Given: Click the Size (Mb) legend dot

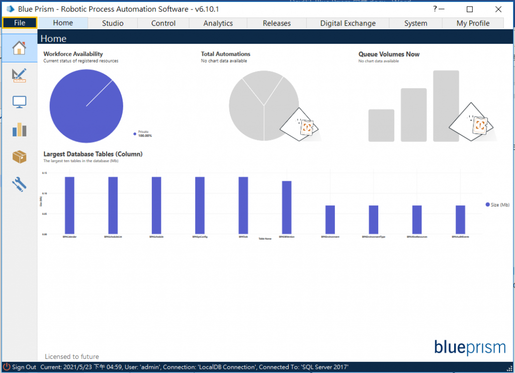Looking at the screenshot, I should [x=488, y=204].
